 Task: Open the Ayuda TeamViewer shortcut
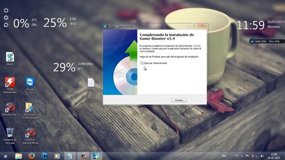(30, 84)
